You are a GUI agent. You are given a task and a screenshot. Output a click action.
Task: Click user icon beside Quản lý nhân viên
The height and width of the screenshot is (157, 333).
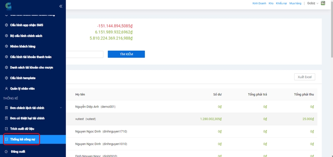6,89
